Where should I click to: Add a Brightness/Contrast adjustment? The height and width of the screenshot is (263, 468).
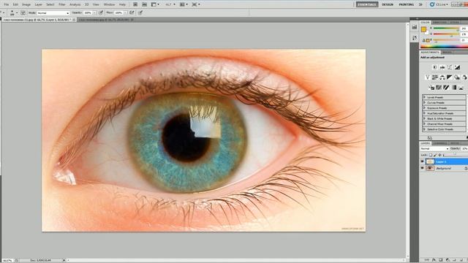pyautogui.click(x=435, y=67)
